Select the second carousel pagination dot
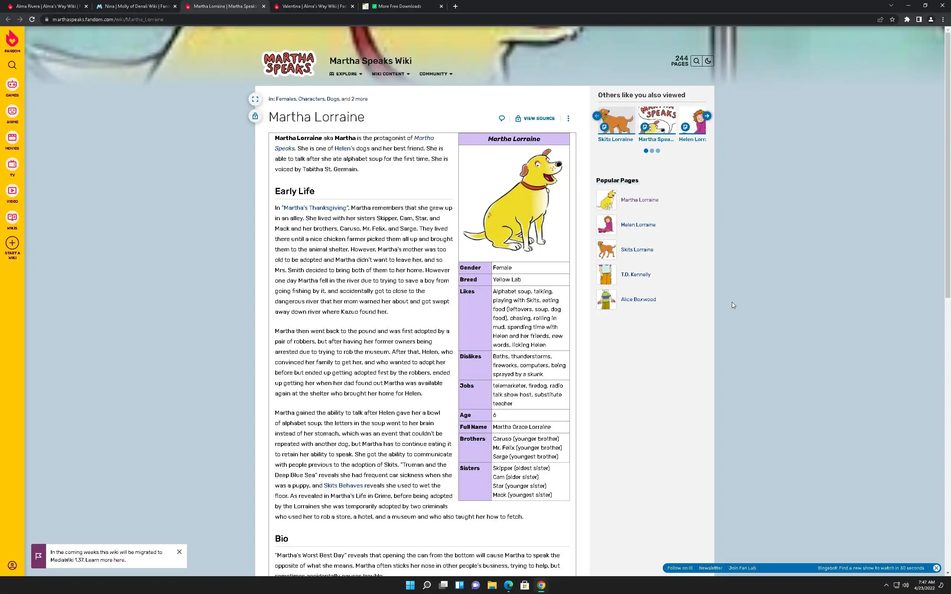This screenshot has width=951, height=594. coord(652,151)
